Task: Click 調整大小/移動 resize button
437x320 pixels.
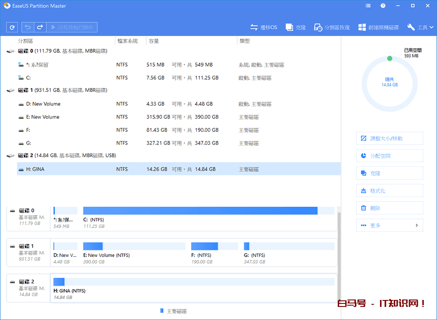Action: [389, 138]
